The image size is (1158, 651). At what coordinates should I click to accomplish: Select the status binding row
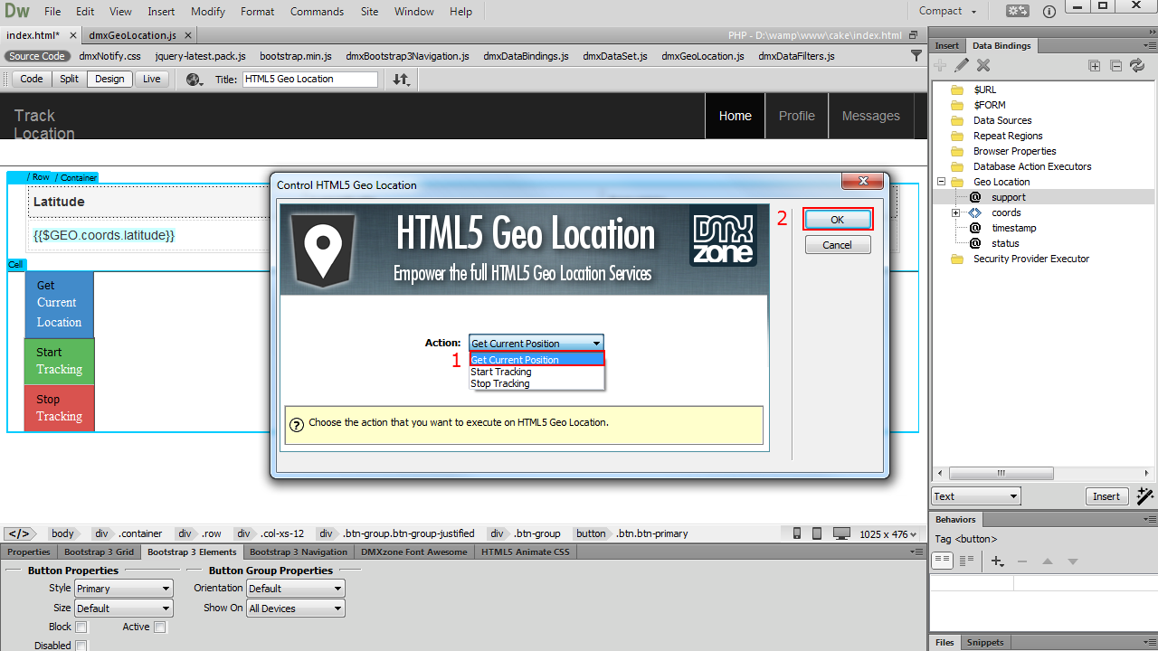[x=1043, y=243]
